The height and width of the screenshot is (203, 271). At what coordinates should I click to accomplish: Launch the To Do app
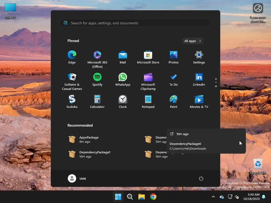point(174,80)
